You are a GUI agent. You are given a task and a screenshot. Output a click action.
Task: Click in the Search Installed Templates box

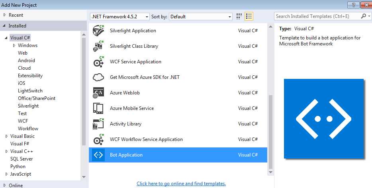[x=318, y=16]
